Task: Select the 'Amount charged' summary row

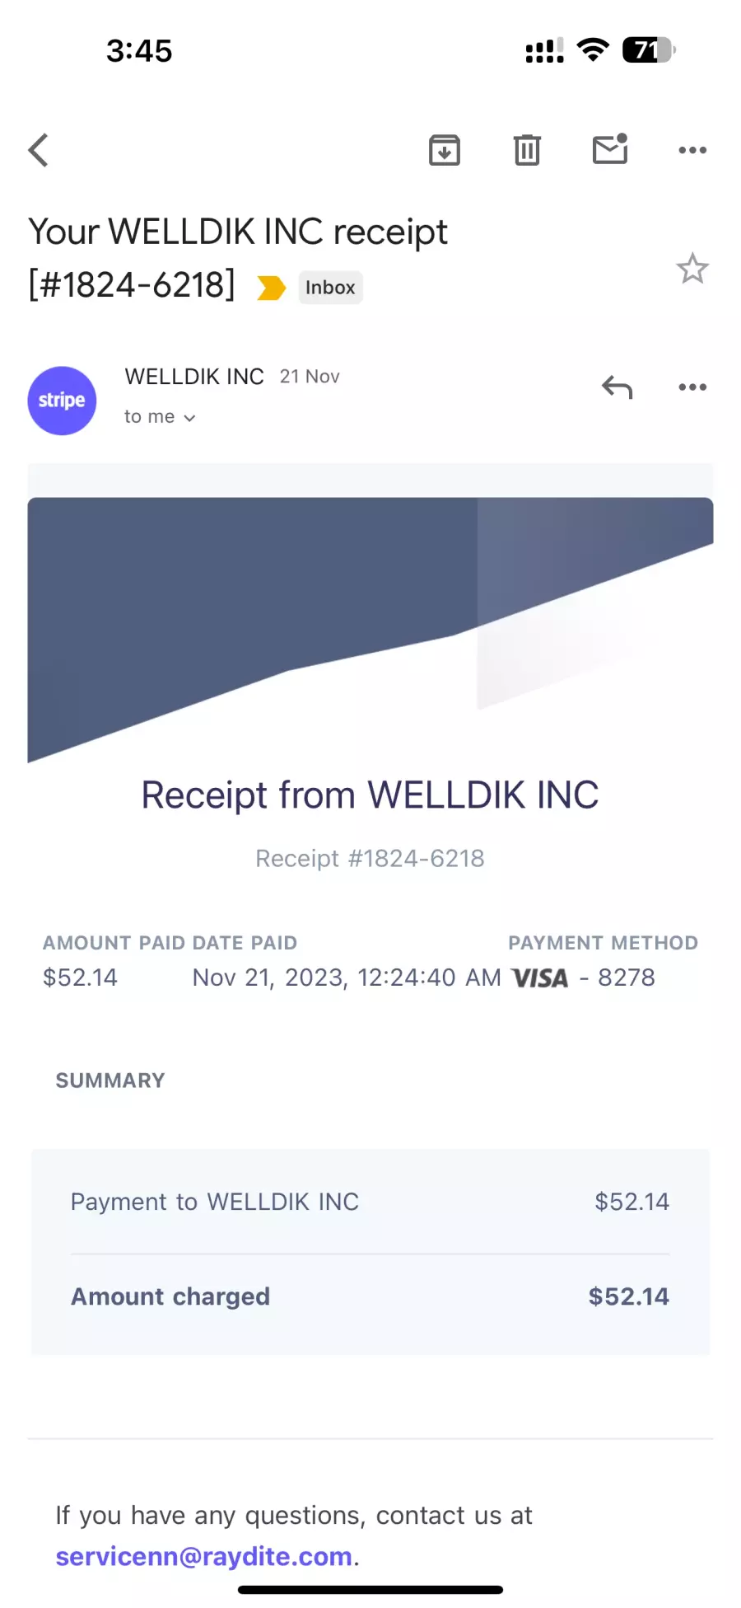Action: (x=370, y=1296)
